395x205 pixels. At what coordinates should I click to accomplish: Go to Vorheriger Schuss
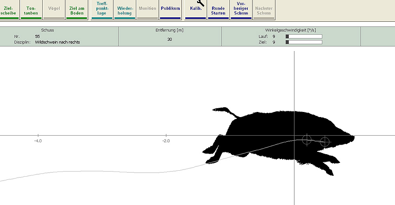click(x=241, y=10)
